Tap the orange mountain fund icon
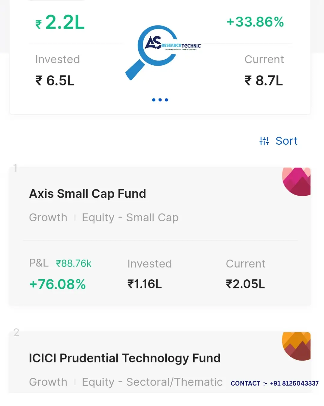The height and width of the screenshot is (406, 324). pos(296,346)
